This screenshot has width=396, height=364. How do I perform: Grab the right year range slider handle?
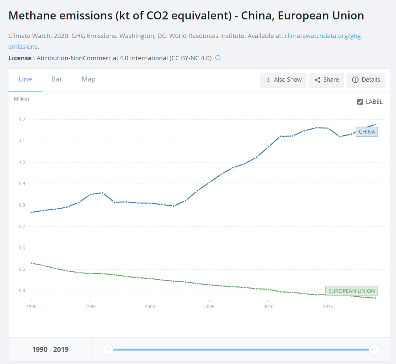(x=374, y=350)
